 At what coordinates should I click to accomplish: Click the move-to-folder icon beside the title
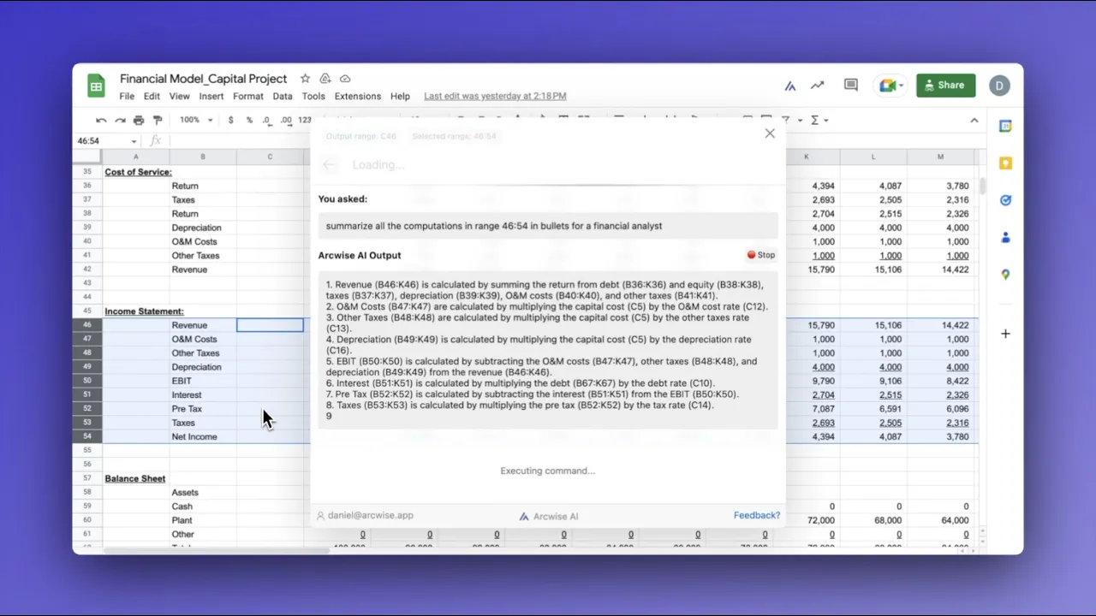(325, 79)
